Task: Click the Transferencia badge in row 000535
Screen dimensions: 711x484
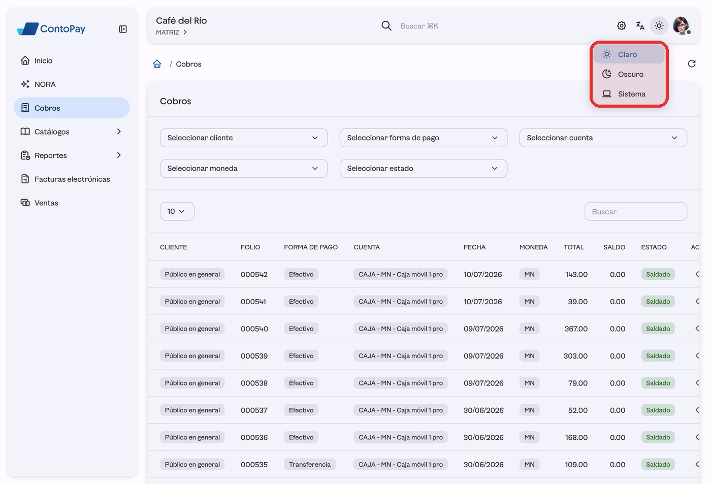Action: tap(310, 464)
